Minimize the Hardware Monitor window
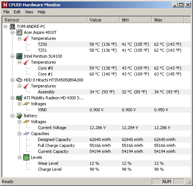 (175, 5)
